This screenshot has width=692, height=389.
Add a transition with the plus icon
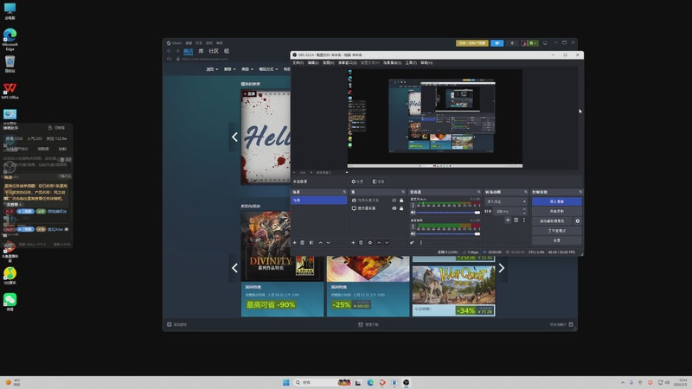tap(508, 220)
